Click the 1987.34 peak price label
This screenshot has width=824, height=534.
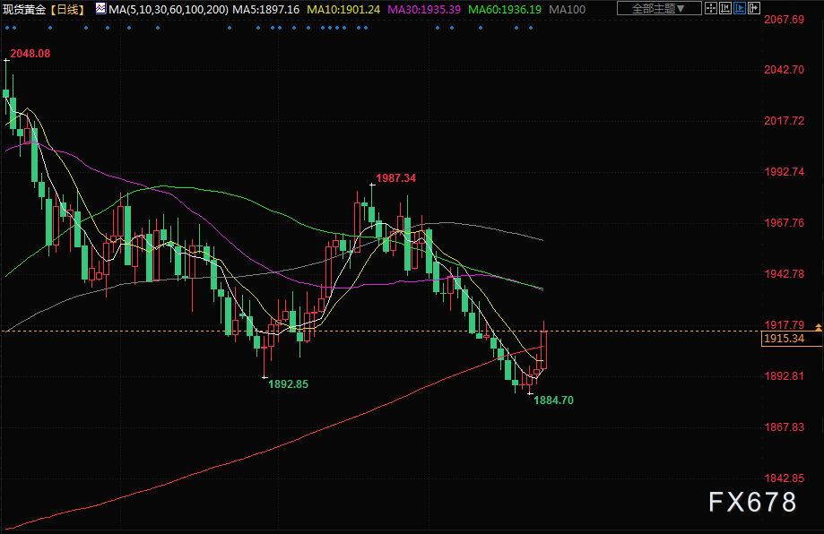(395, 178)
